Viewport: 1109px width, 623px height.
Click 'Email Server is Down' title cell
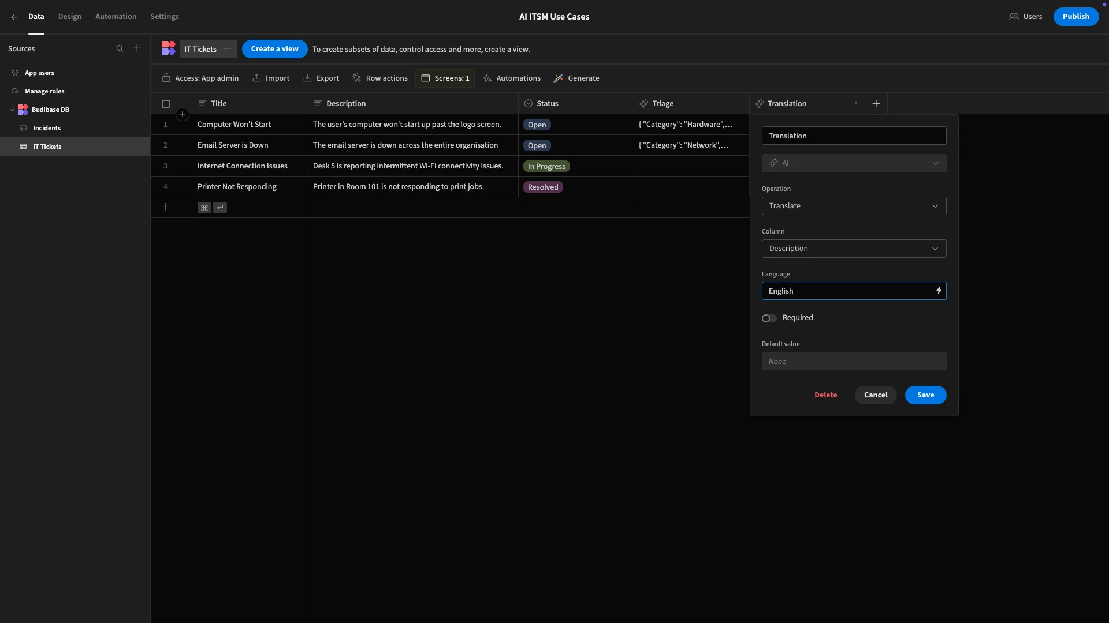click(x=250, y=145)
